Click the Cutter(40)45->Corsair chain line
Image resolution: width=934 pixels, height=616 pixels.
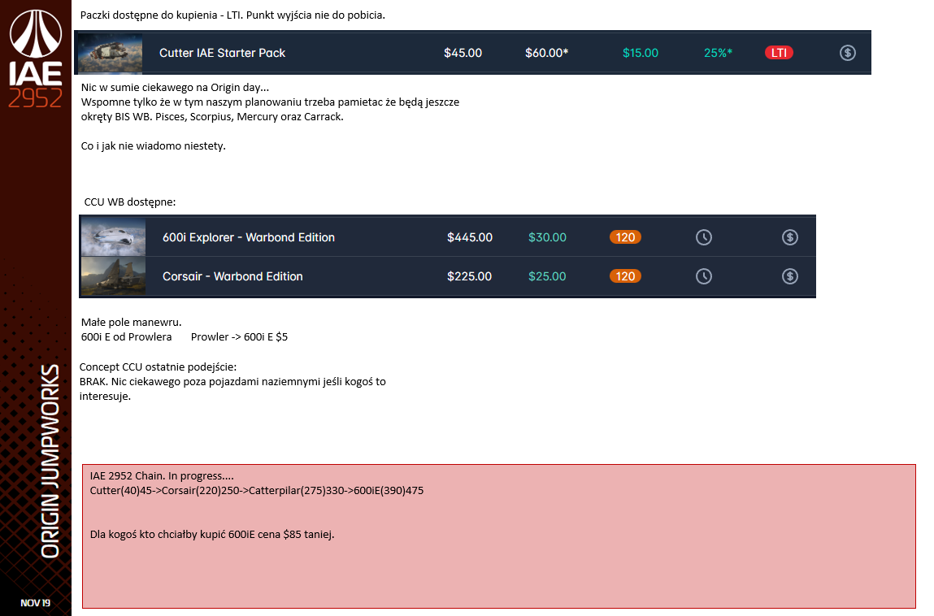click(257, 491)
